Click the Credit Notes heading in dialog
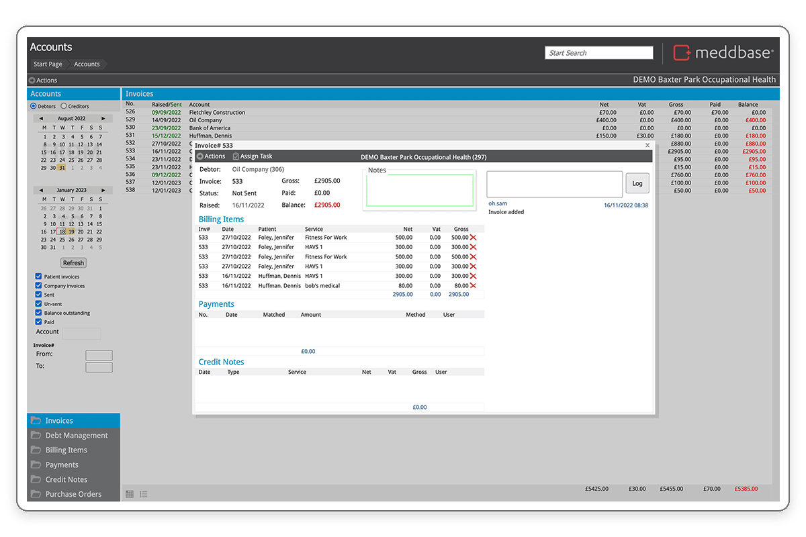Screen dimensions: 806x537 click(221, 362)
